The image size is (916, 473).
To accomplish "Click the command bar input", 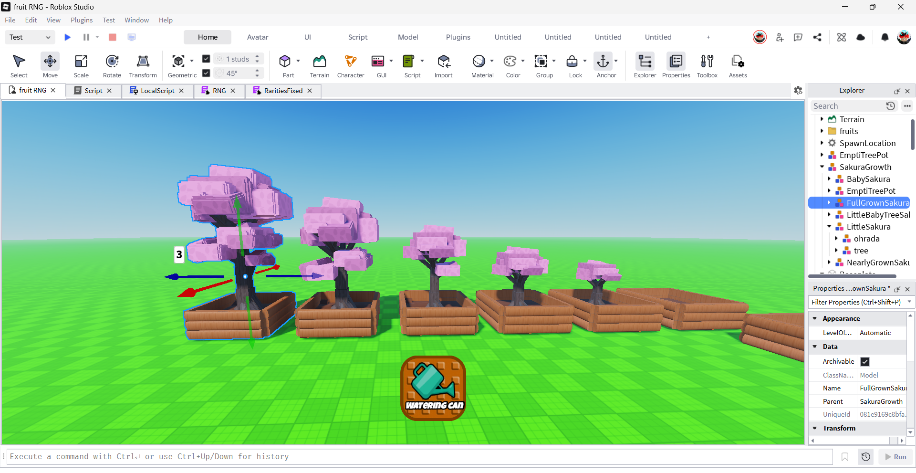I will [420, 457].
